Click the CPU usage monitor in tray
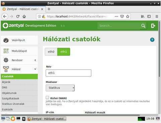The image size is (161, 123). (x=141, y=119)
